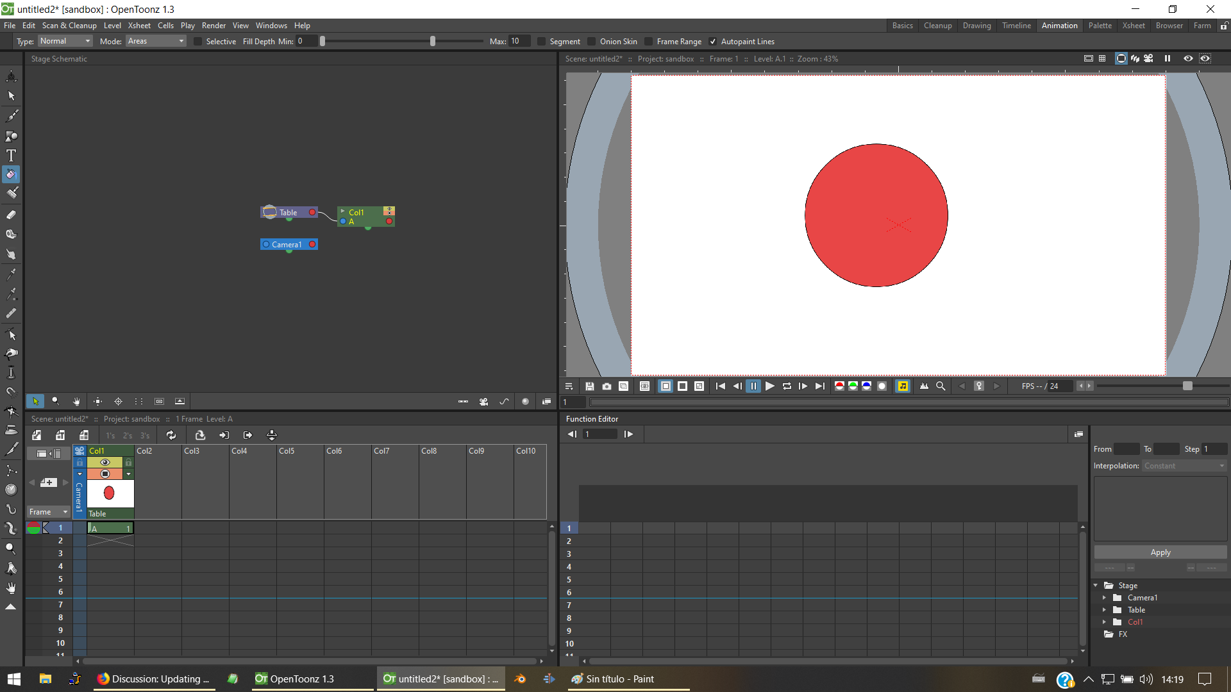The height and width of the screenshot is (692, 1231).
Task: Select the Fill tool
Action: coord(11,174)
